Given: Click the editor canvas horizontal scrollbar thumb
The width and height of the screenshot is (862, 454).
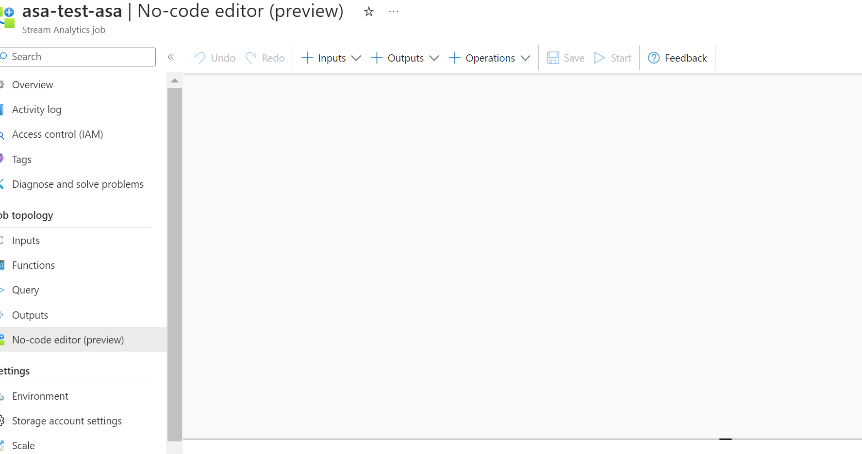Looking at the screenshot, I should tap(726, 439).
